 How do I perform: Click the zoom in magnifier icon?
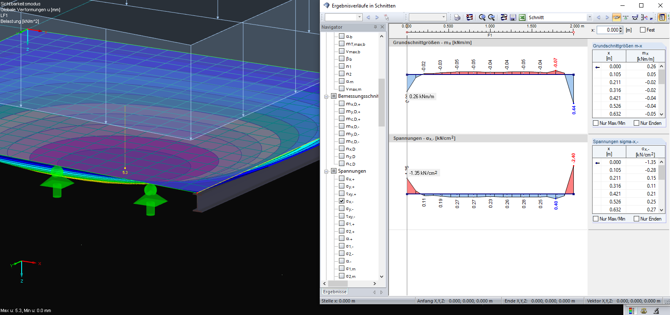tap(482, 17)
